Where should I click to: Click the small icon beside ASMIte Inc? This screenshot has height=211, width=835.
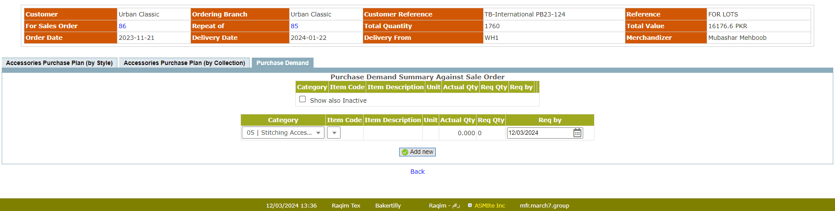470,205
